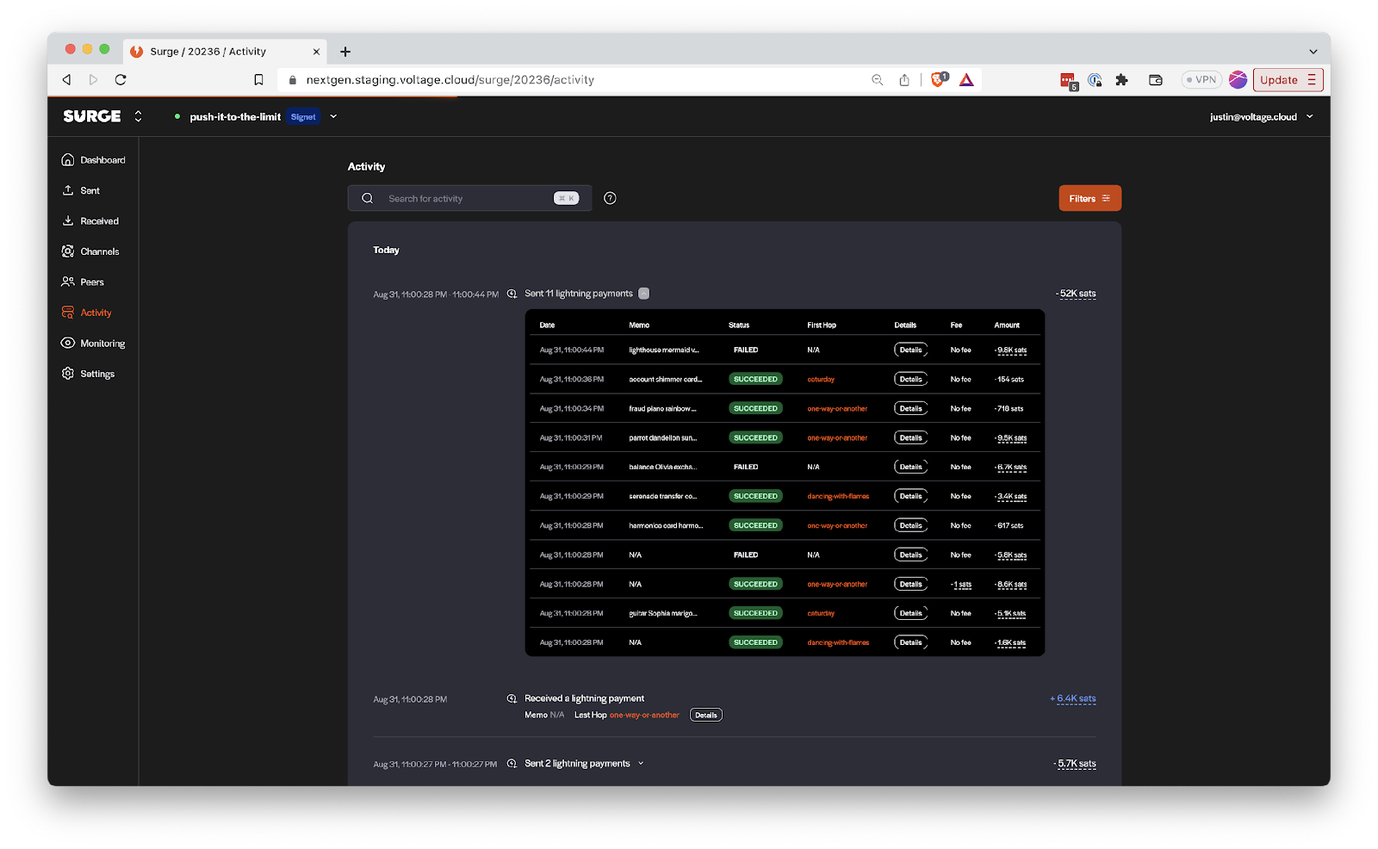The height and width of the screenshot is (849, 1378).
Task: Open the browser wallet icon
Action: pyautogui.click(x=1156, y=80)
